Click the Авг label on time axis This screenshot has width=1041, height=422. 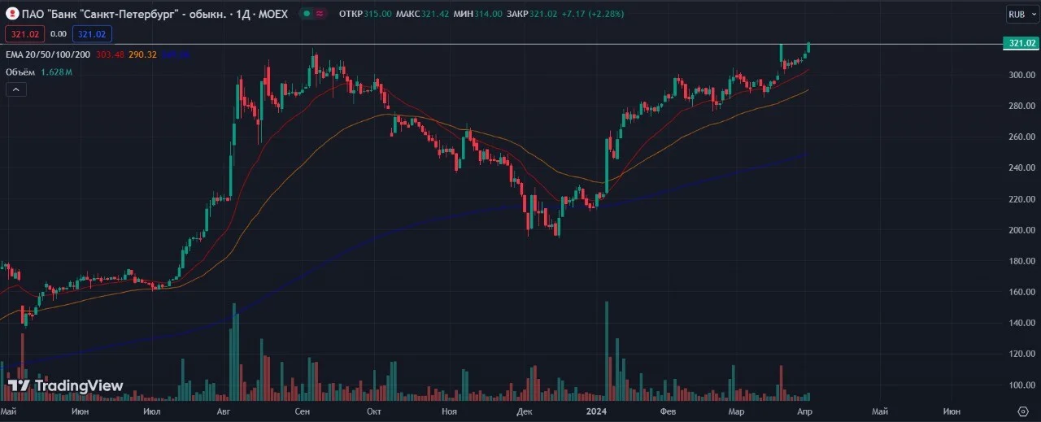[x=224, y=412]
